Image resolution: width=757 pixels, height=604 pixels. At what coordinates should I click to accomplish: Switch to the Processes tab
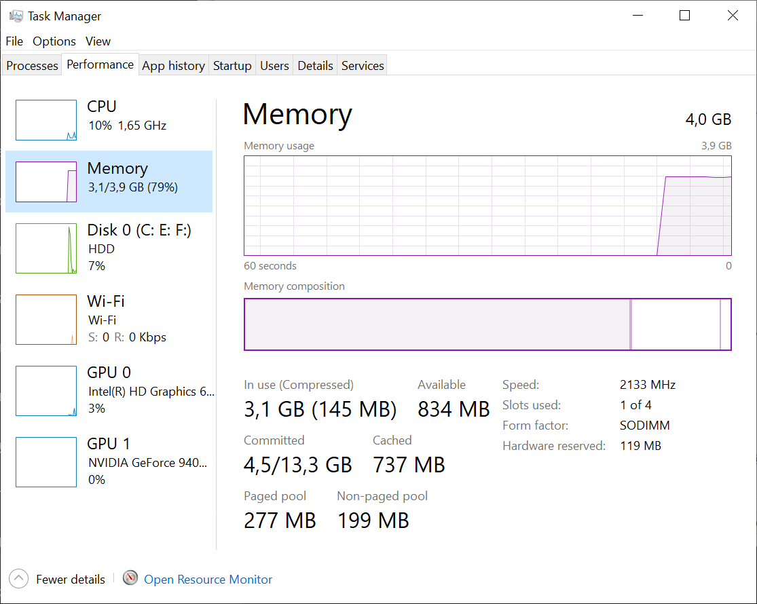pyautogui.click(x=32, y=66)
